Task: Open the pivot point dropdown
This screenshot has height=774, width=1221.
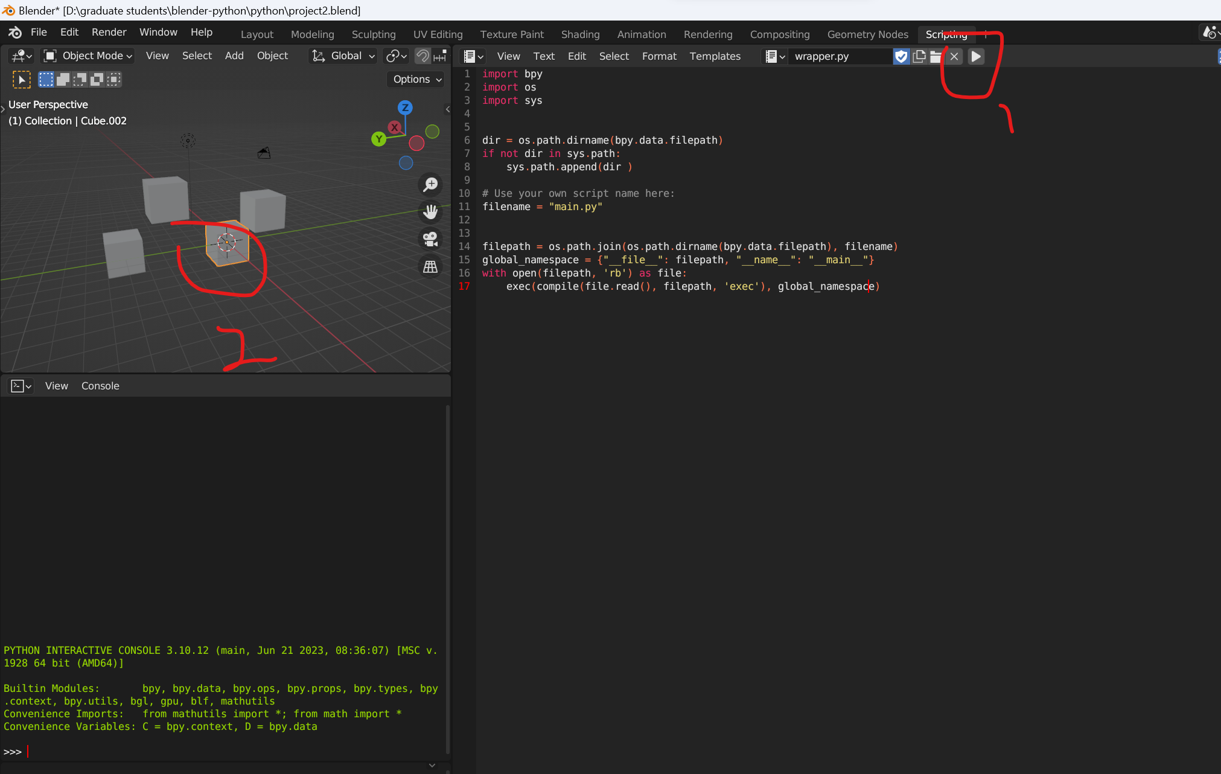Action: [x=397, y=56]
